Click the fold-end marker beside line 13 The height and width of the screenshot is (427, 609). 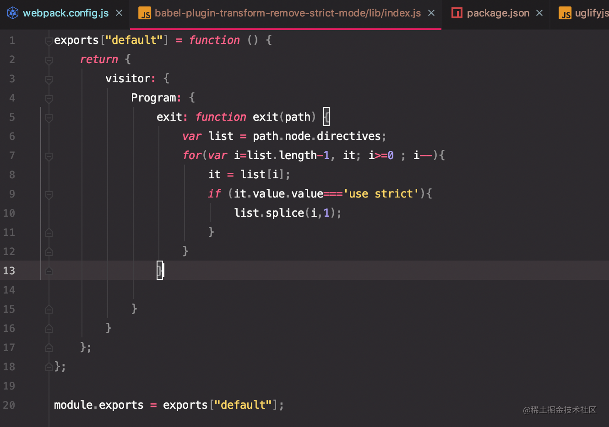pos(49,270)
